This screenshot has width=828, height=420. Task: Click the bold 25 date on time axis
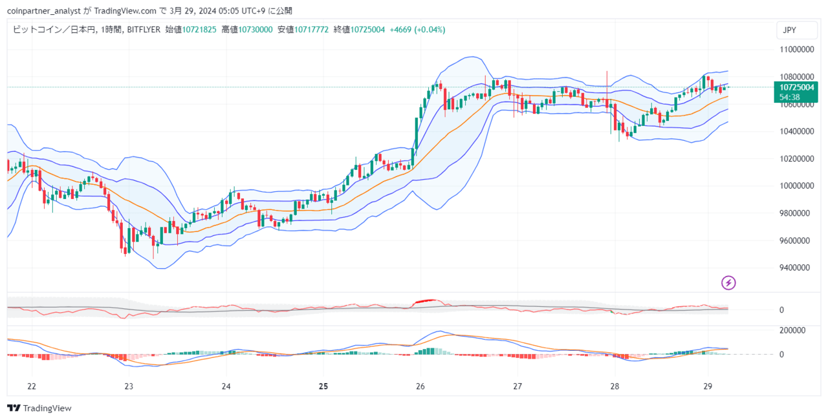click(x=323, y=386)
